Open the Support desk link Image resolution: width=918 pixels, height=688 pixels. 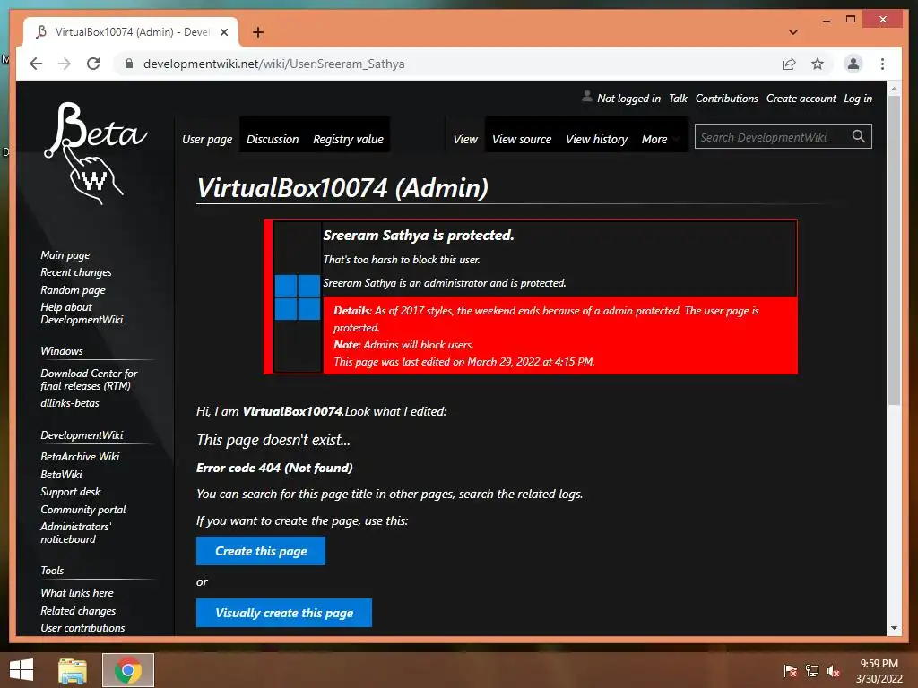[x=70, y=492]
